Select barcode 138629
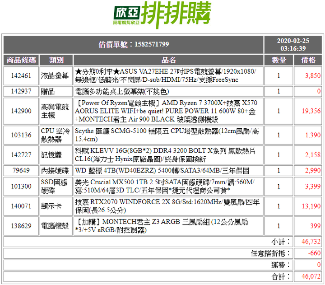 click(21, 226)
